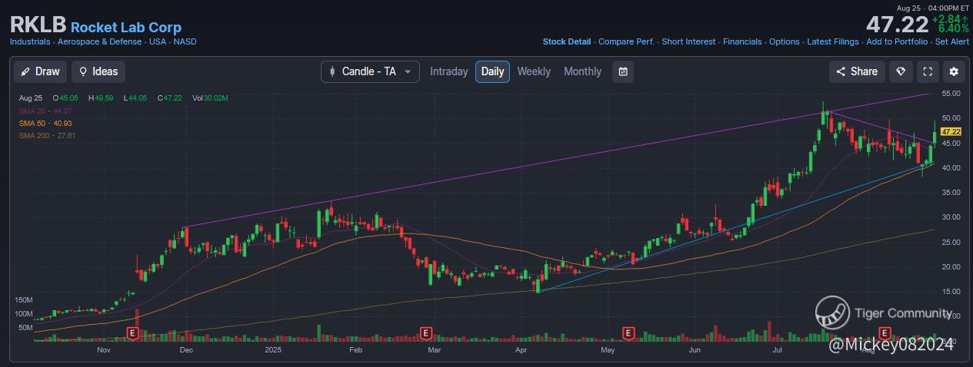
Task: Open the USA country link
Action: pyautogui.click(x=157, y=41)
